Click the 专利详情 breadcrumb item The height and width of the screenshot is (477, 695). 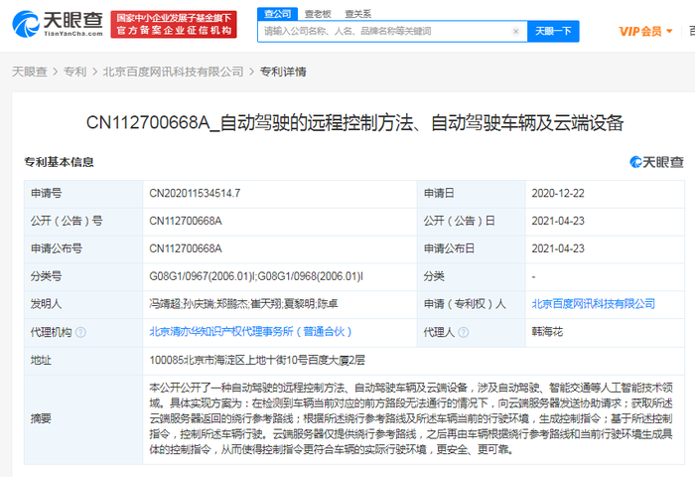pos(283,72)
